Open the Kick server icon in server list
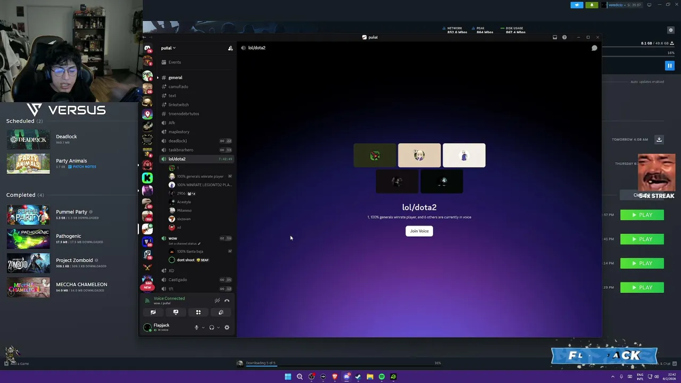Screen dimensions: 681x383 coord(147,178)
